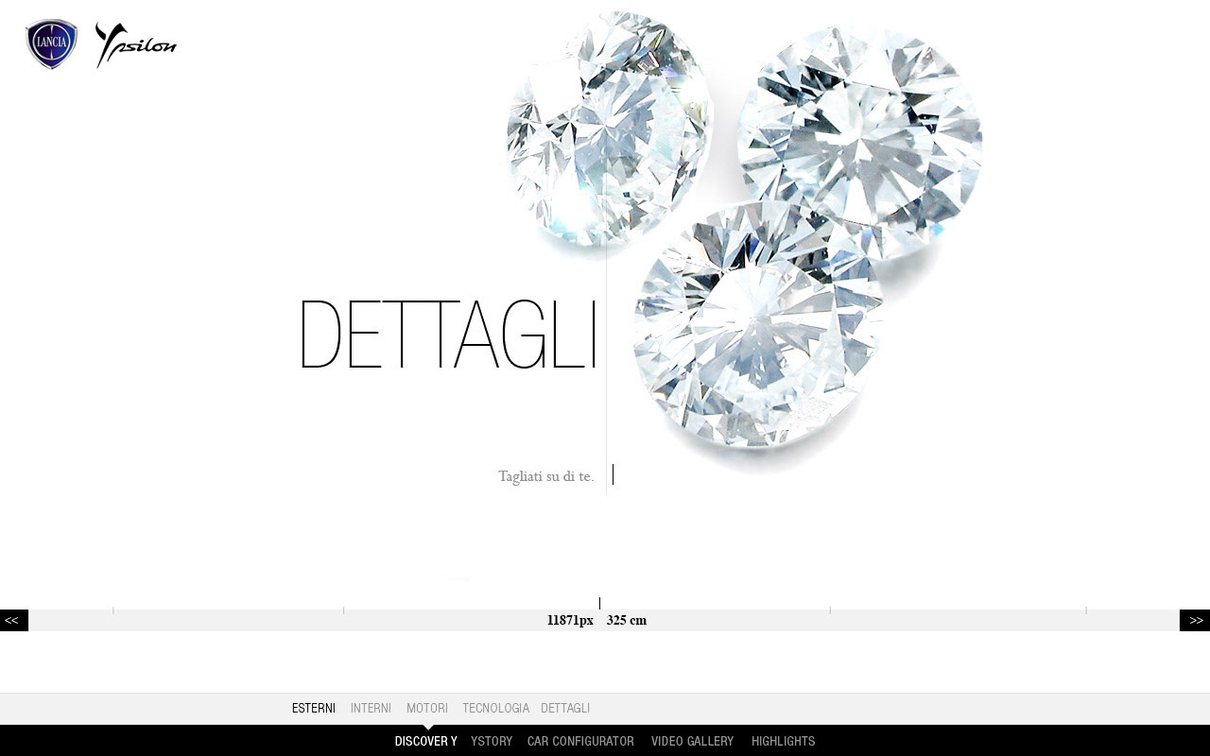Select the Esterni submenu item
Screen dimensions: 1210x756
tap(314, 708)
